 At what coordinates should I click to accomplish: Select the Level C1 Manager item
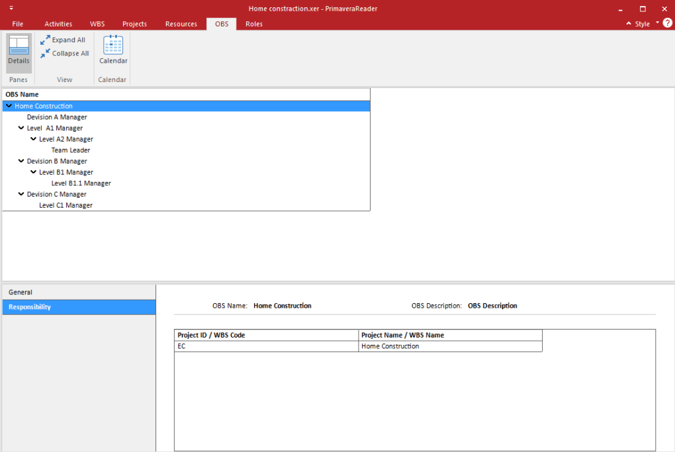(66, 205)
